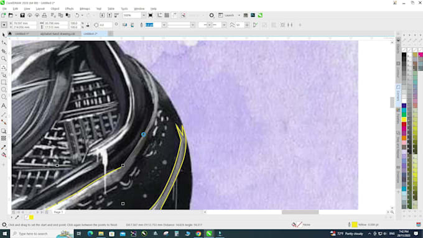Image resolution: width=423 pixels, height=238 pixels.
Task: Select the Pick tool in toolbox
Action: 4,35
